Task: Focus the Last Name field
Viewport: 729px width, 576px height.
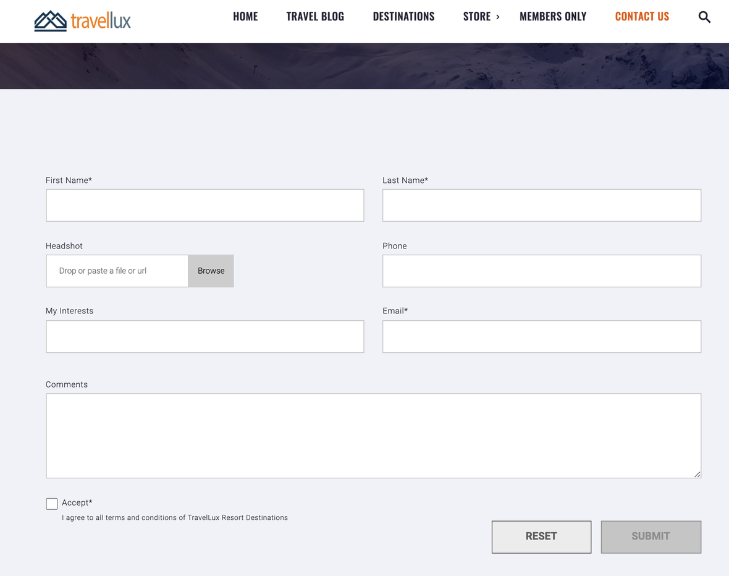Action: point(541,205)
